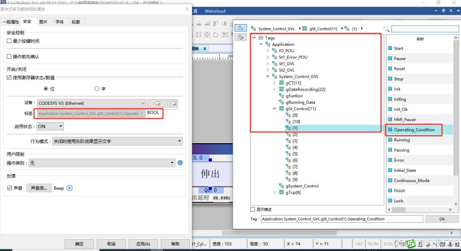Open the 声音库 sound library
Screen dimensions: 461x251
(x=39, y=188)
